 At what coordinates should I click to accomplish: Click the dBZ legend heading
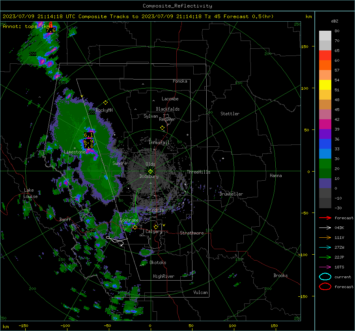click(x=334, y=21)
